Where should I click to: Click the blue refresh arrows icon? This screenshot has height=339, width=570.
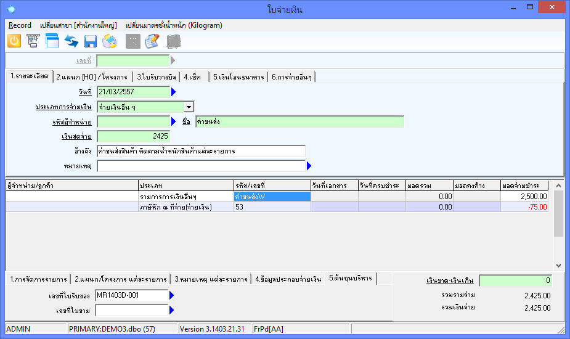pos(71,41)
